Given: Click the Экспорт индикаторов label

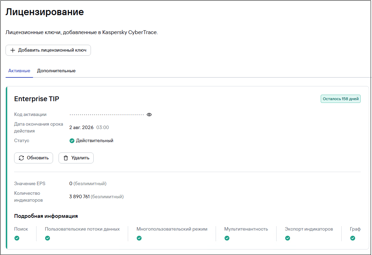Looking at the screenshot, I should tap(309, 229).
